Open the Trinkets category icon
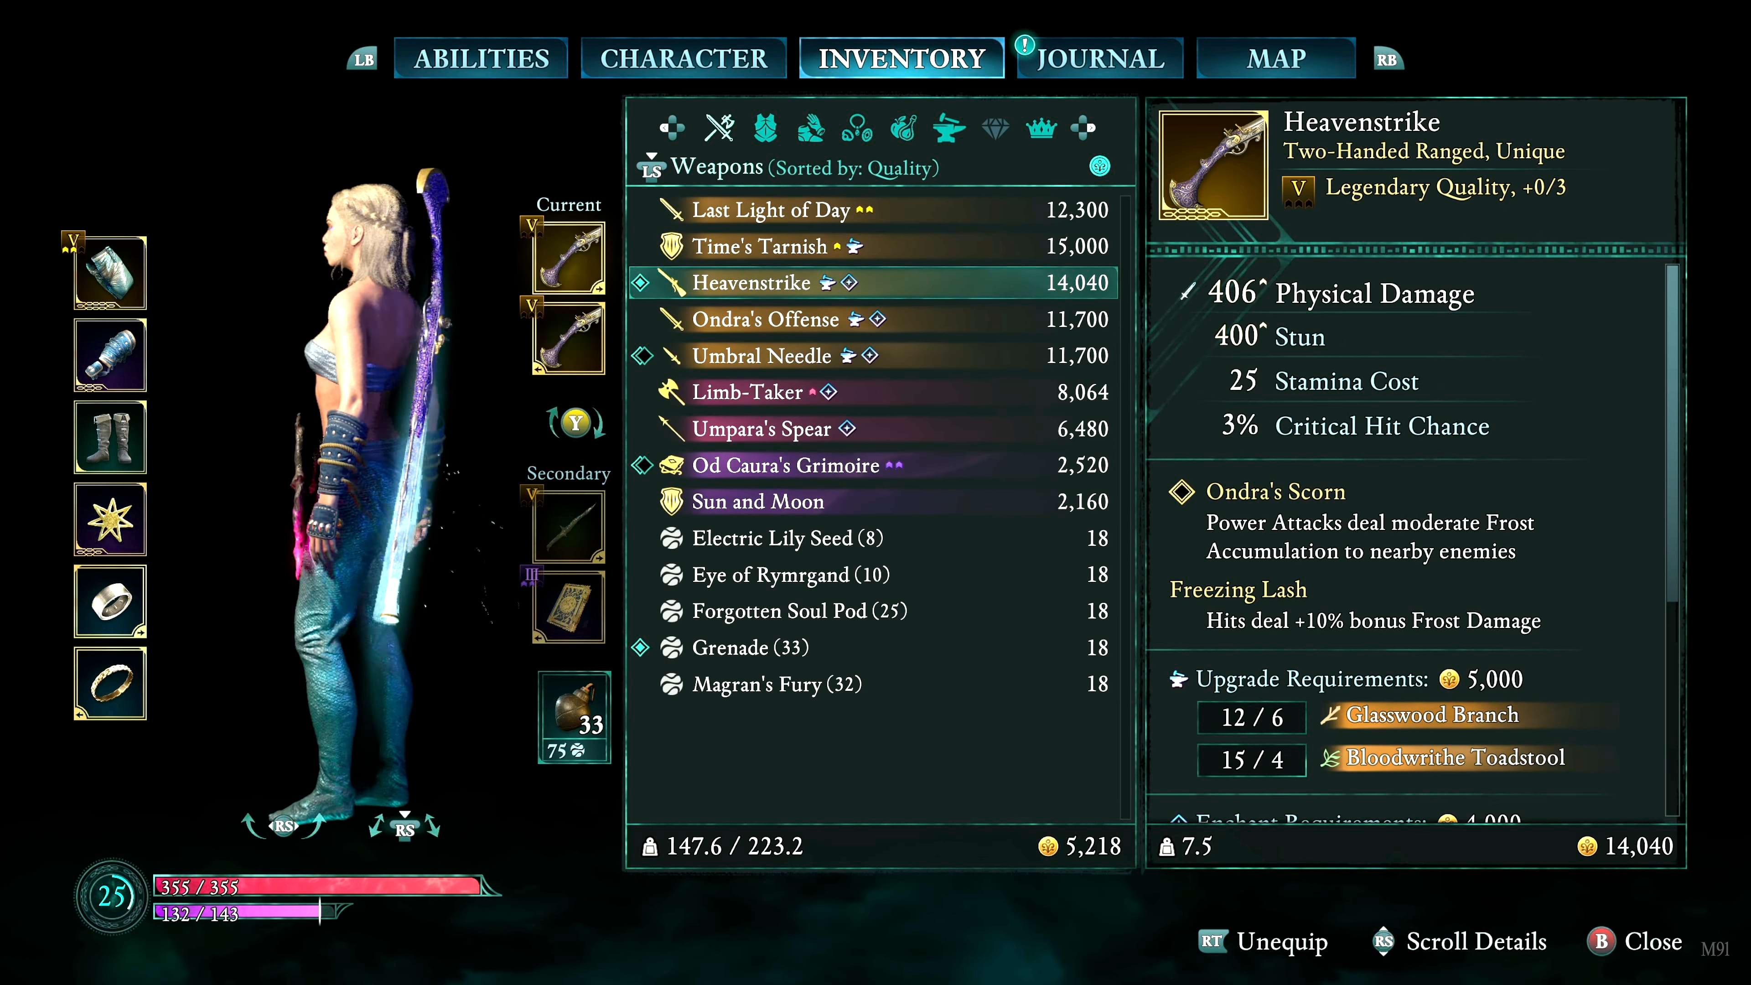 pyautogui.click(x=856, y=127)
